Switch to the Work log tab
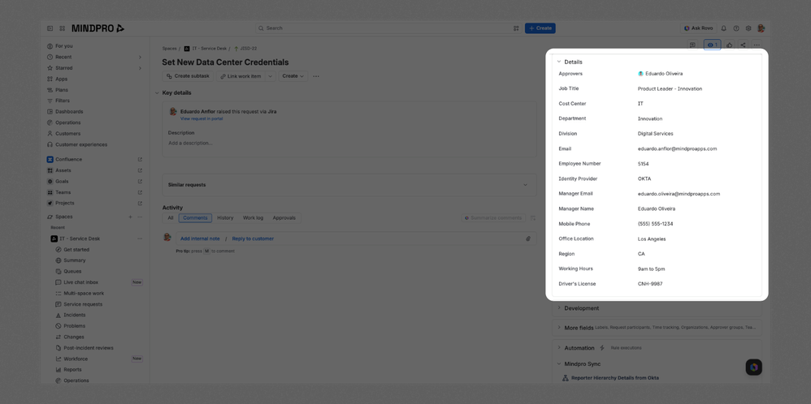Viewport: 811px width, 404px height. (x=253, y=218)
